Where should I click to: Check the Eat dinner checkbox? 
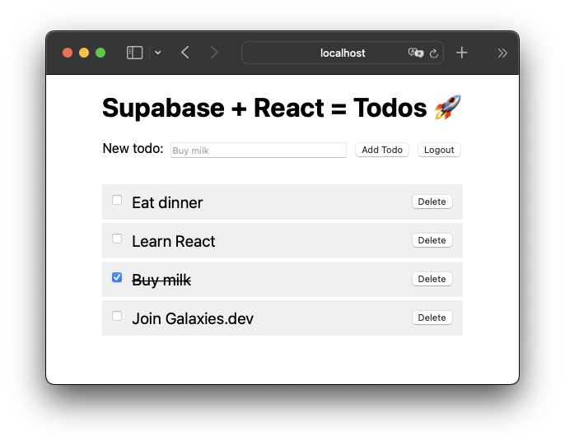(x=117, y=200)
